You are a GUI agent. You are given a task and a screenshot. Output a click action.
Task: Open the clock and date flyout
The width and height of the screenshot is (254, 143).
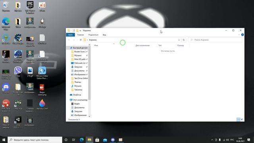coord(240,140)
